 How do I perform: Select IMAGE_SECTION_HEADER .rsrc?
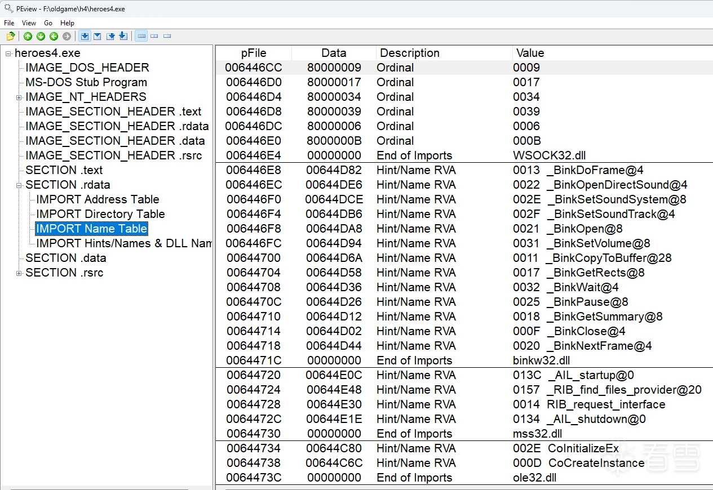(x=114, y=155)
